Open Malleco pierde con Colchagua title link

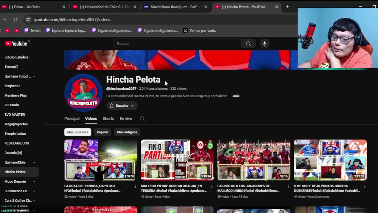point(174,188)
